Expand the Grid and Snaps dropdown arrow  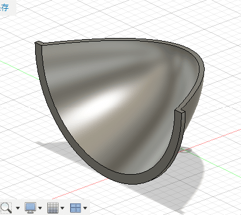(x=63, y=208)
